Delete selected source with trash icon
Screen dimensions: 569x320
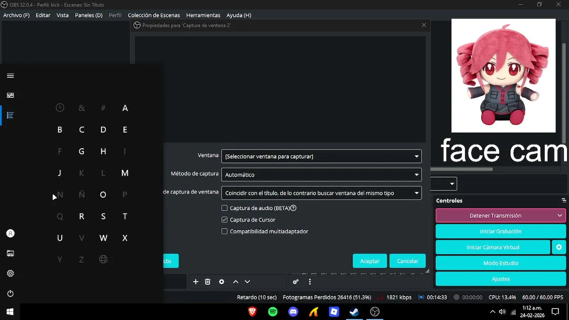click(208, 282)
